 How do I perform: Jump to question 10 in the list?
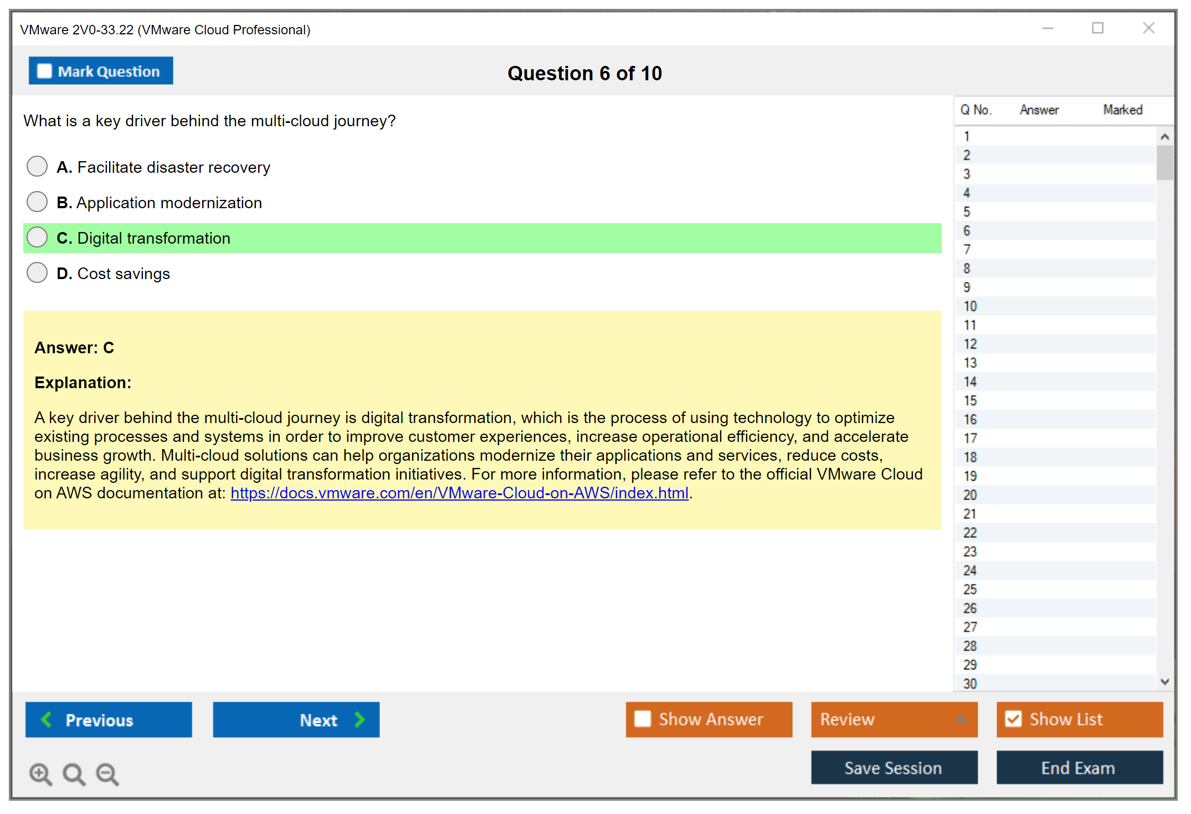click(970, 306)
